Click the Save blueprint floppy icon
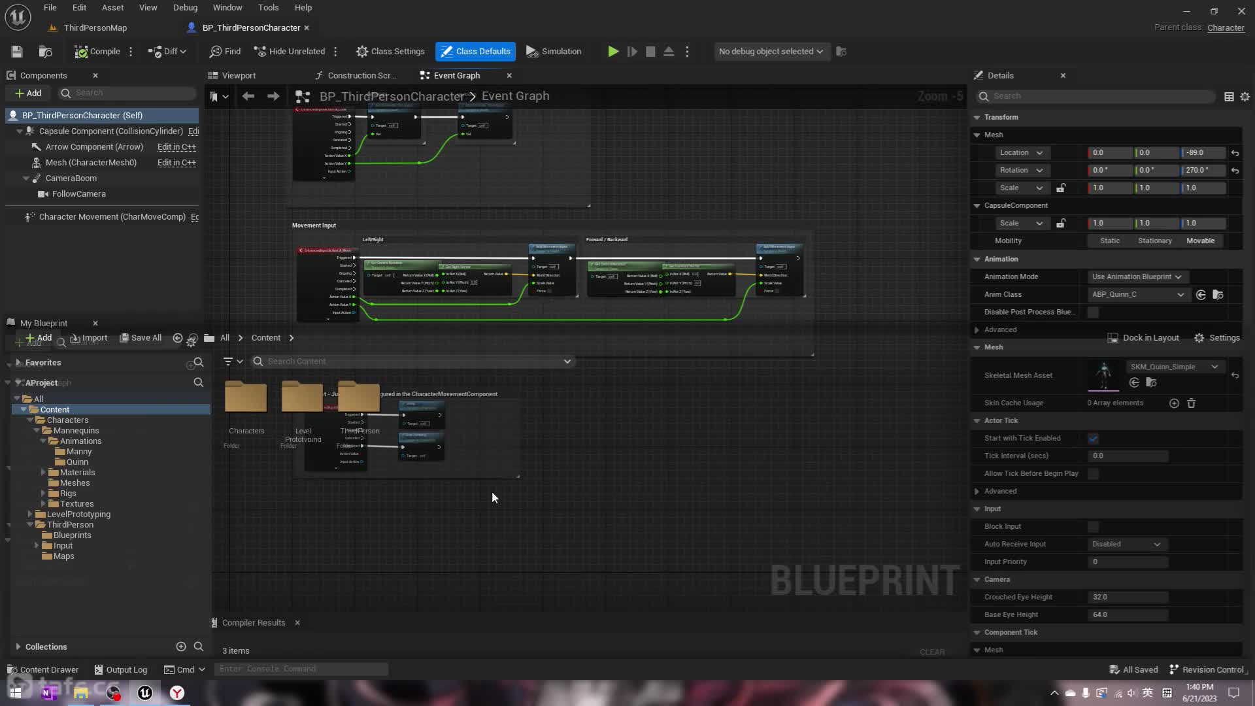The width and height of the screenshot is (1255, 706). click(x=17, y=52)
